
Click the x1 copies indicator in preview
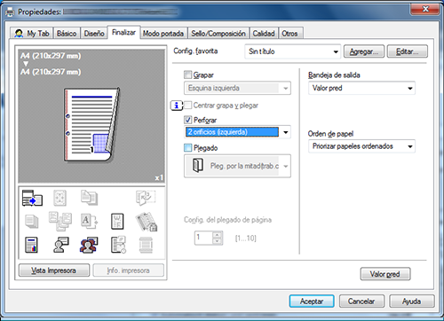pos(159,177)
